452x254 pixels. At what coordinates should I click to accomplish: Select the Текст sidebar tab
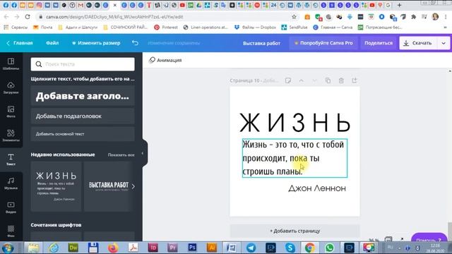(11, 159)
